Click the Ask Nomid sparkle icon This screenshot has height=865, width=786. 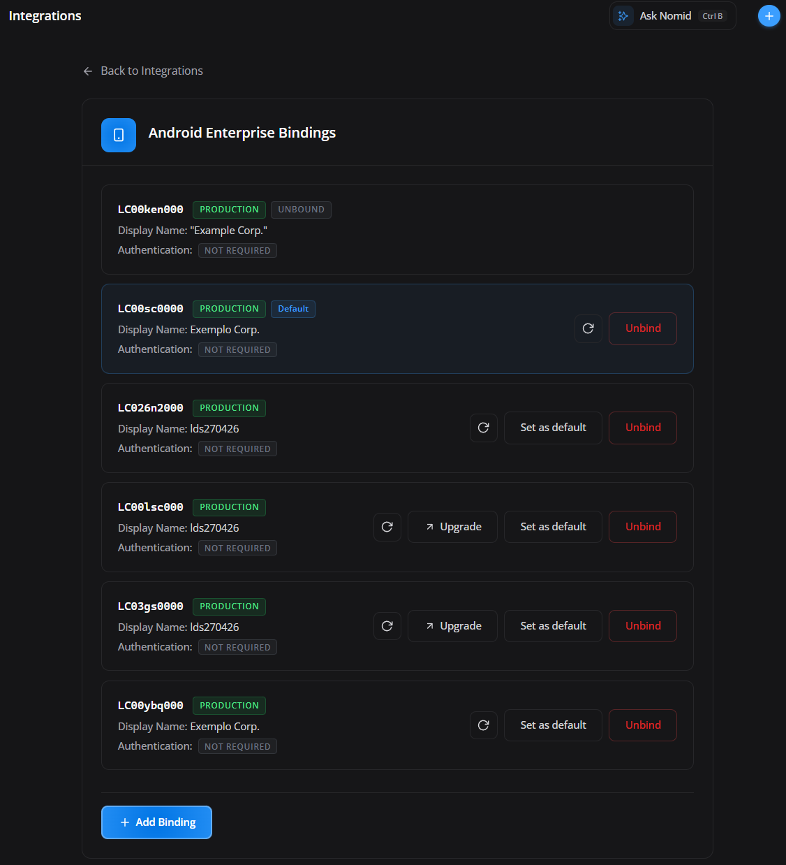pos(623,16)
